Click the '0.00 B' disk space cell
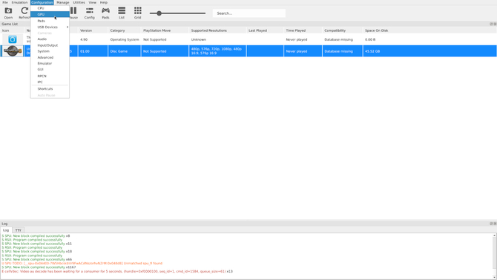497x280 pixels. (429, 39)
